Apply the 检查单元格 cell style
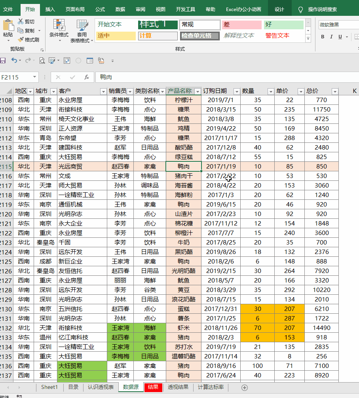 (200, 36)
